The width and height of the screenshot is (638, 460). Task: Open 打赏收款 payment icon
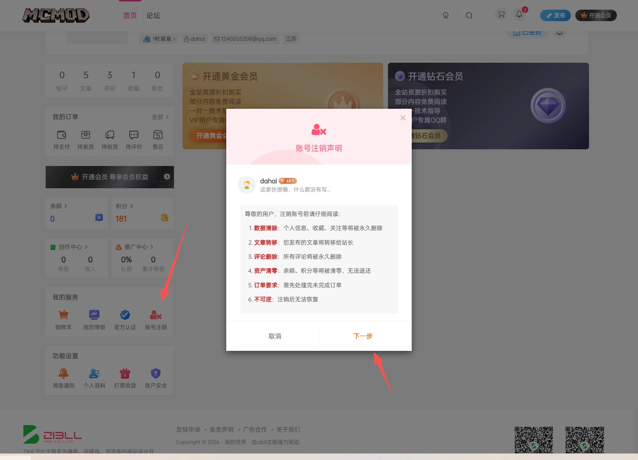pyautogui.click(x=125, y=377)
